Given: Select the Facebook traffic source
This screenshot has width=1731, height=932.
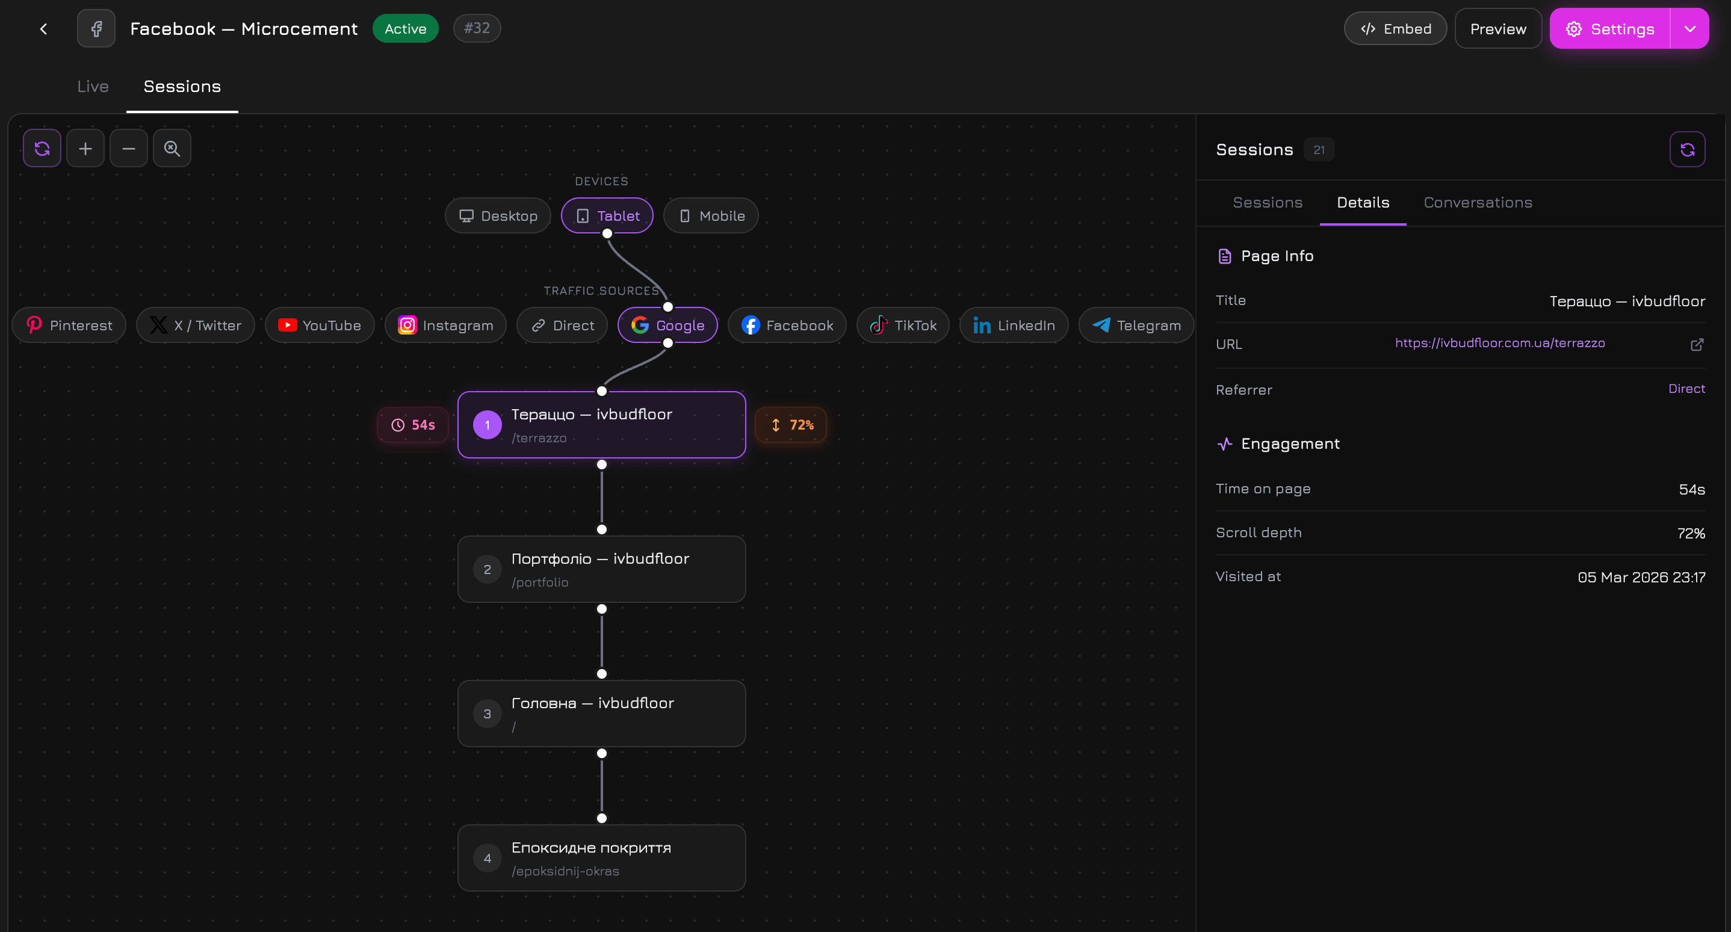Looking at the screenshot, I should 787,326.
